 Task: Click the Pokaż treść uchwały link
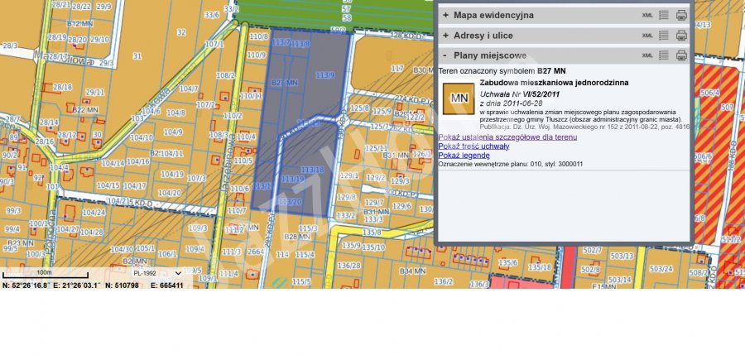click(x=474, y=146)
